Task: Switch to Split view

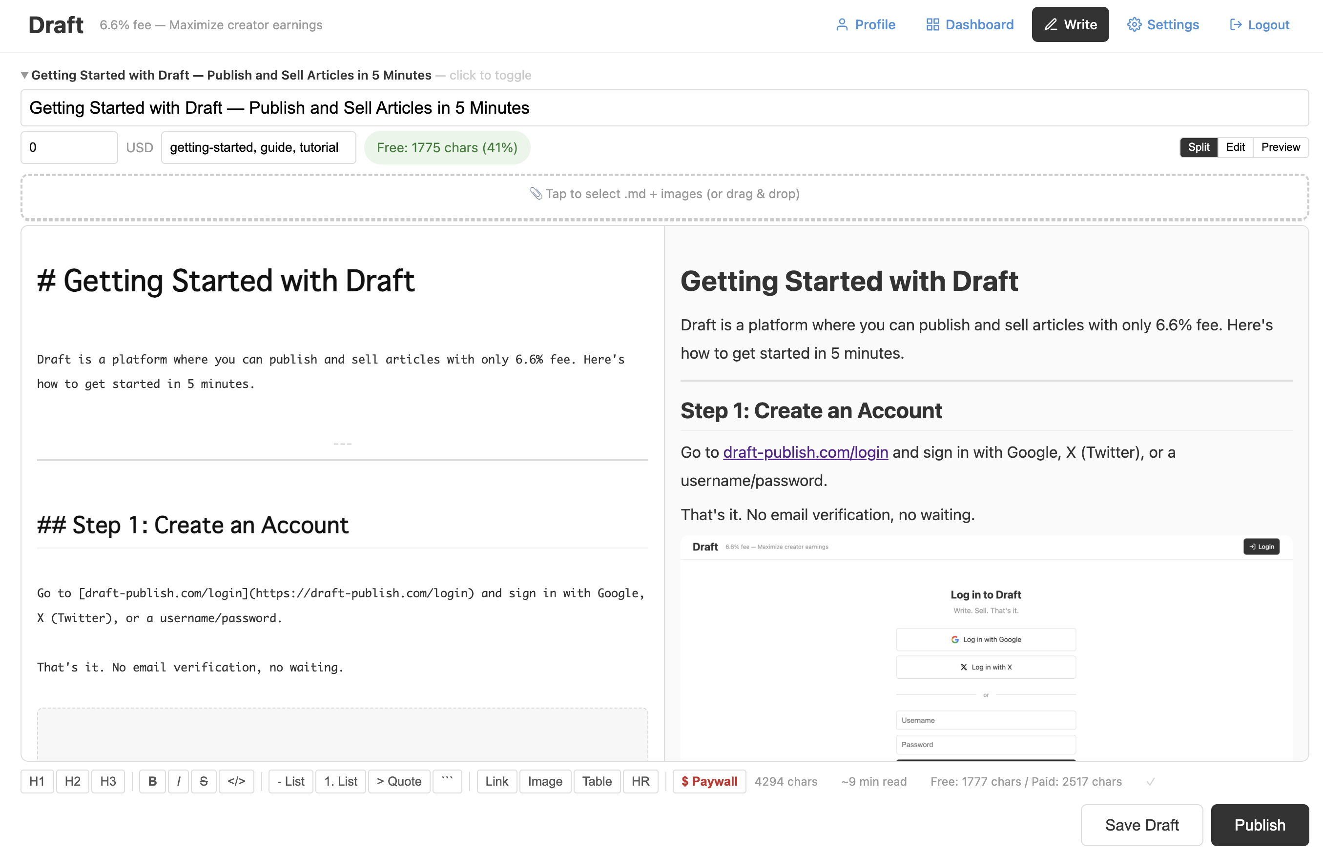Action: 1199,147
